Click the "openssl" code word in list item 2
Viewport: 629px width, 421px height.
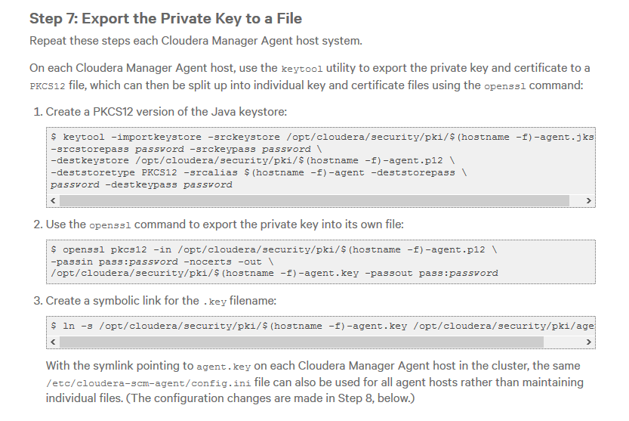coord(109,225)
